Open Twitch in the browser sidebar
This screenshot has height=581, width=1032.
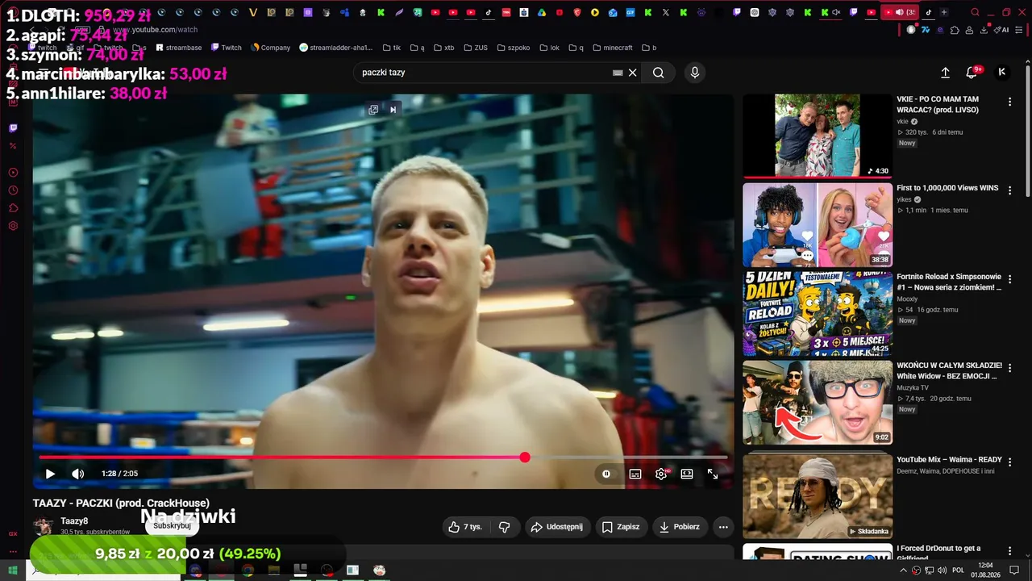click(x=13, y=127)
